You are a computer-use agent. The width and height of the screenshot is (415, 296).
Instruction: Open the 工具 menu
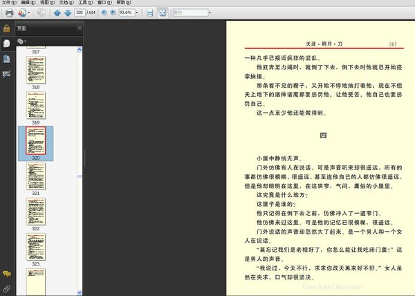coord(86,2)
